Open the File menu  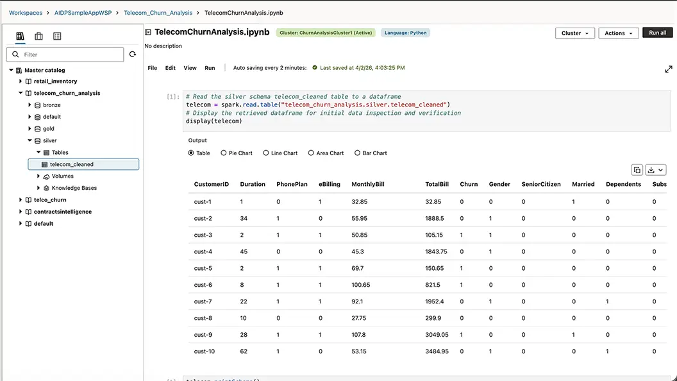[x=153, y=68]
